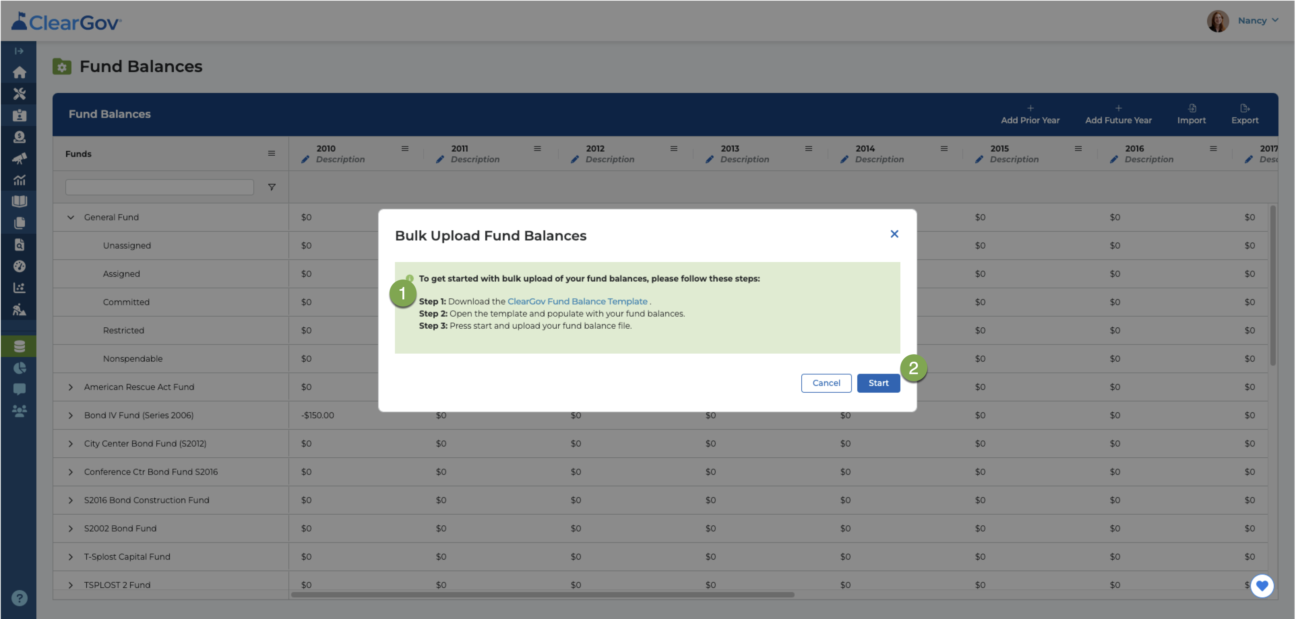Open the Funds column menu
This screenshot has height=619, width=1296.
(271, 153)
